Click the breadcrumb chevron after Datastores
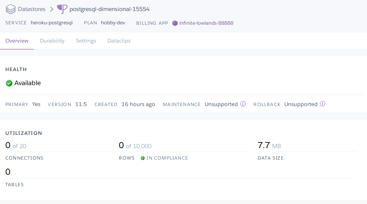The image size is (367, 204). [52, 9]
